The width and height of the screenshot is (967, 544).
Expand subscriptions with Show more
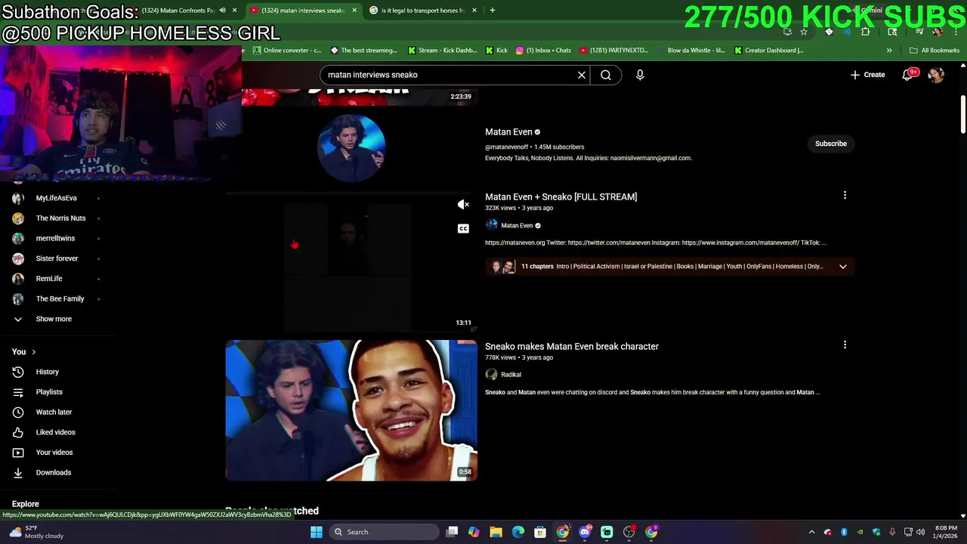click(54, 319)
